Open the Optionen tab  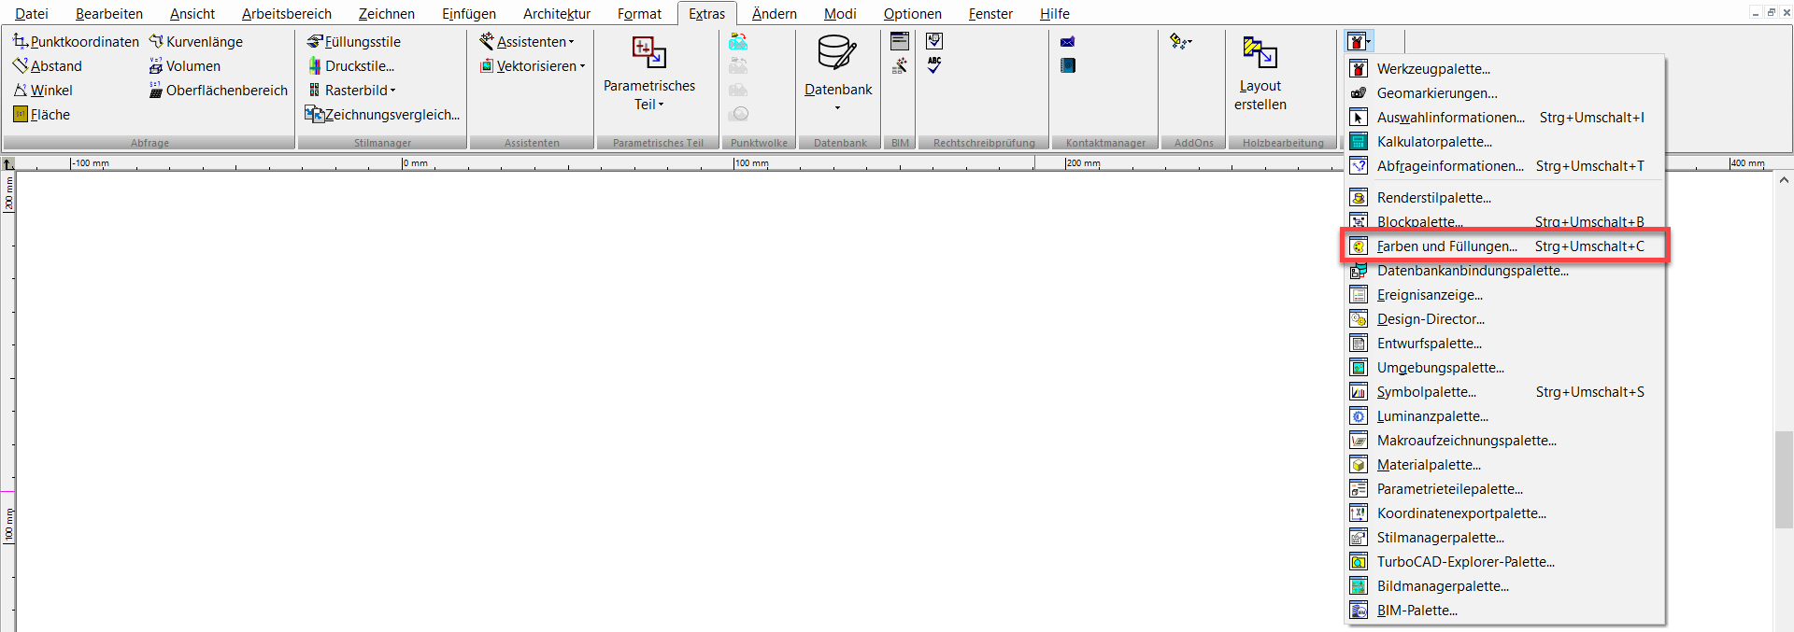(x=913, y=14)
